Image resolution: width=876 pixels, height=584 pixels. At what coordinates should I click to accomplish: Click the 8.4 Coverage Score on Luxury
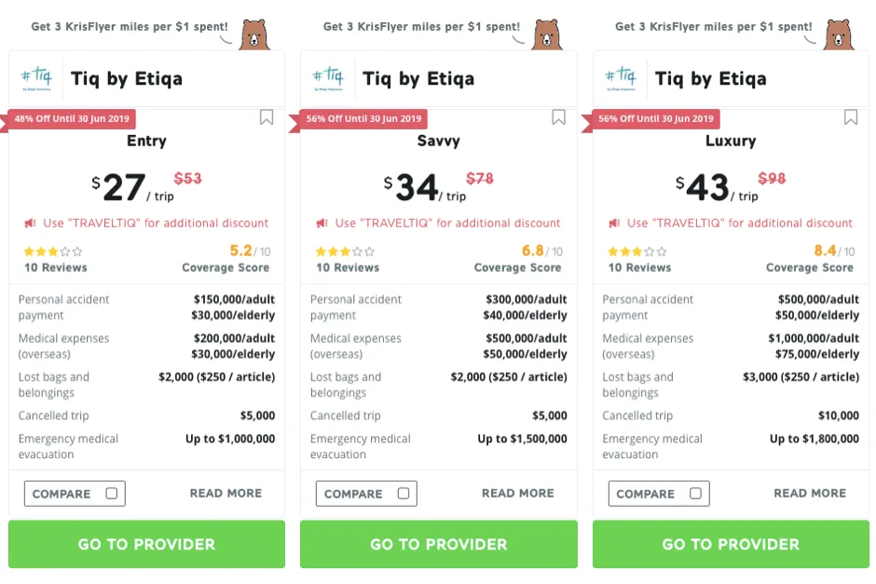click(x=825, y=251)
